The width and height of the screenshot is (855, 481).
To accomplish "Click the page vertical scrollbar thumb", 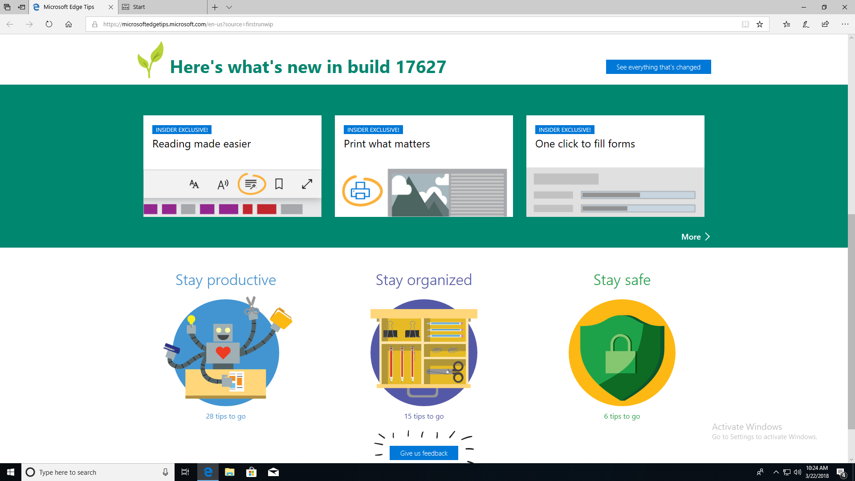I will tap(851, 321).
